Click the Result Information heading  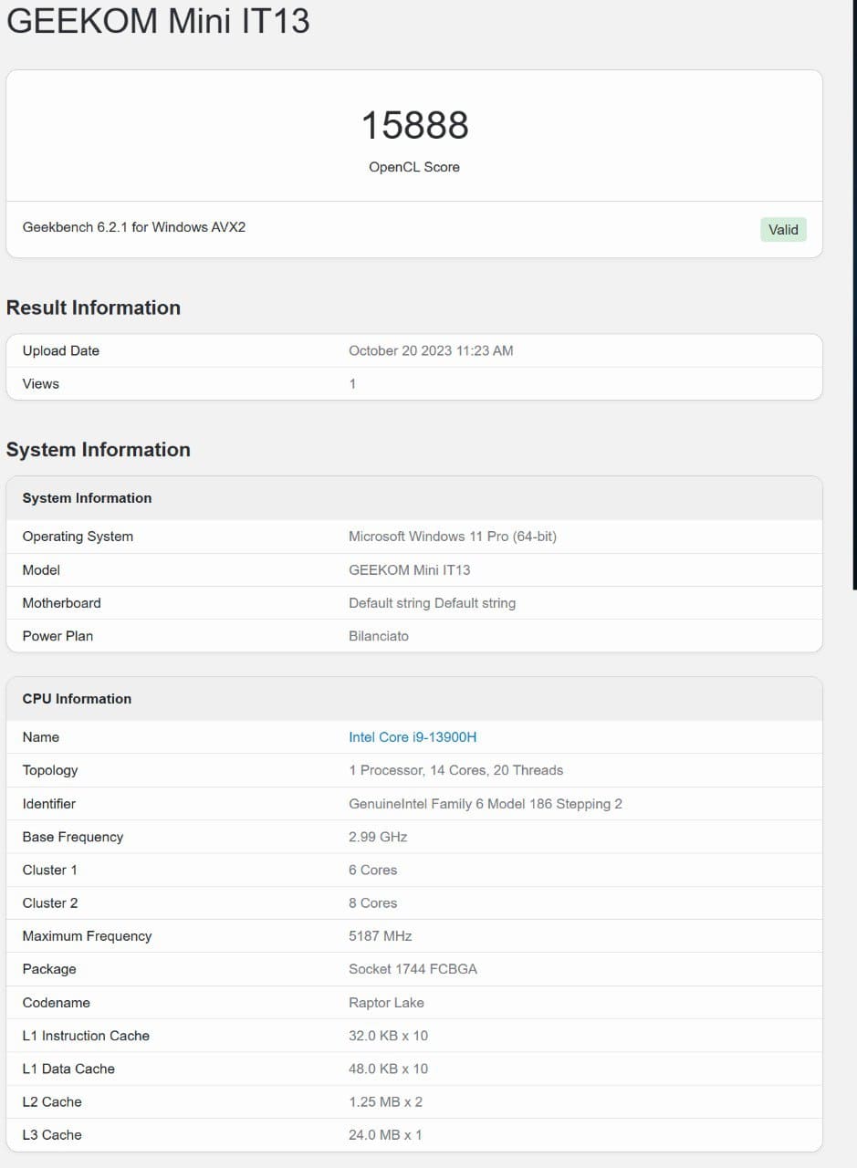[93, 308]
